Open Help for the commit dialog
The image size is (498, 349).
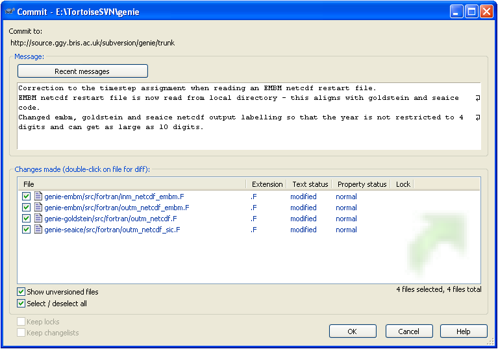click(x=464, y=331)
